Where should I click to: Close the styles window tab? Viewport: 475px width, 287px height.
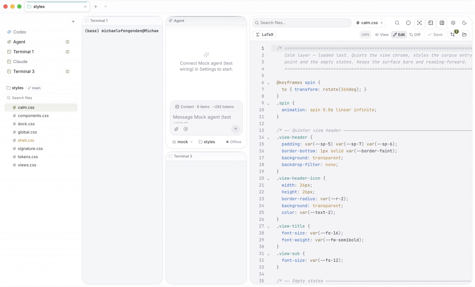coord(85,7)
